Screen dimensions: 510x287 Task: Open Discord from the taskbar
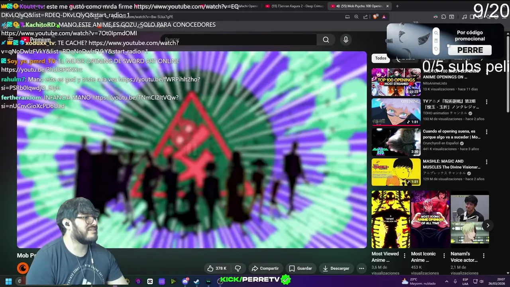[185, 281]
